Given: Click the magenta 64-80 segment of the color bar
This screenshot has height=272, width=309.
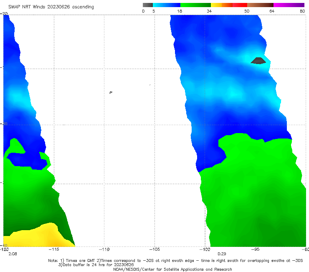Looking at the screenshot, I should tap(289, 5).
